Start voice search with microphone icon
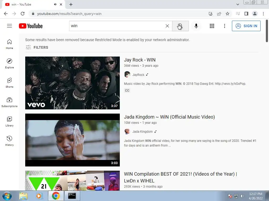The width and height of the screenshot is (269, 201). (x=196, y=26)
